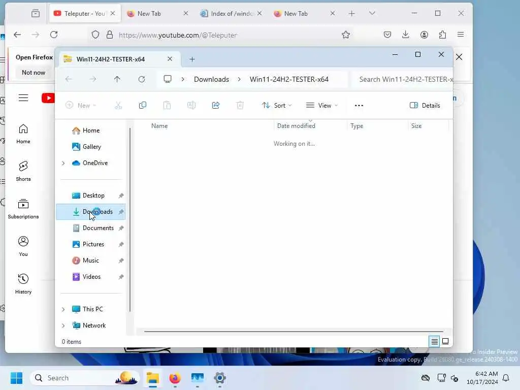Open Firefox downloads panel
Viewport: 520px width, 390px height.
pyautogui.click(x=405, y=35)
